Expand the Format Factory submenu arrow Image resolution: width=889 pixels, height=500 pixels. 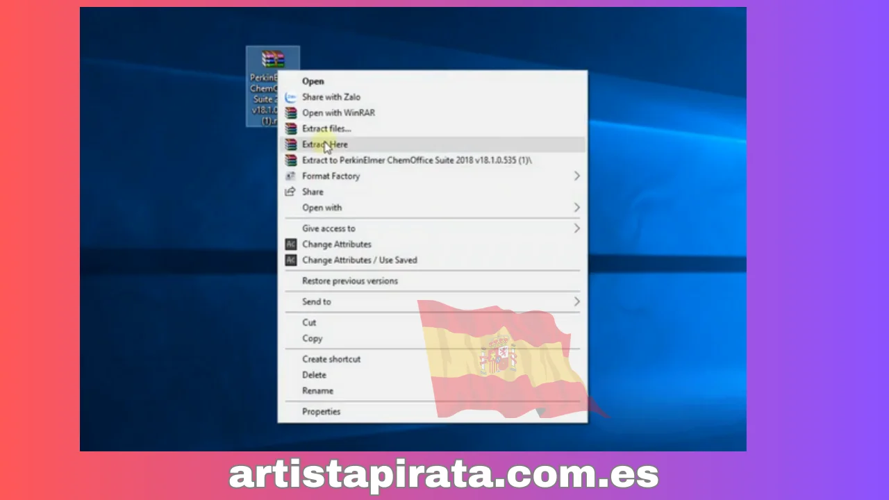coord(576,176)
